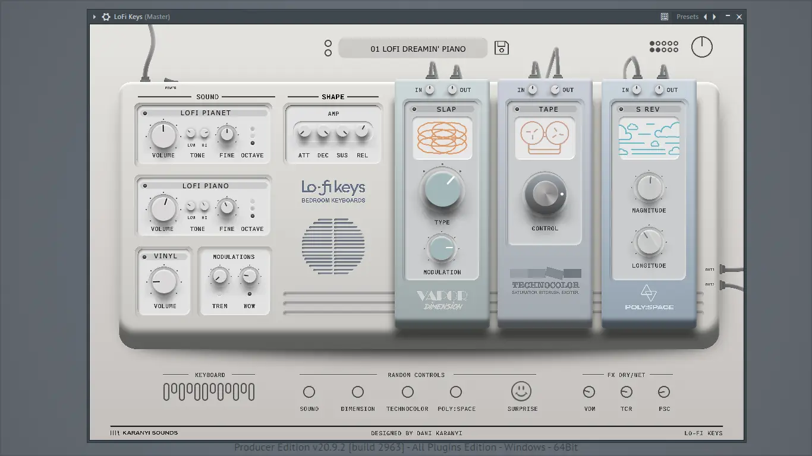
Task: Click the Slap pedal Modulation knob
Action: click(442, 248)
